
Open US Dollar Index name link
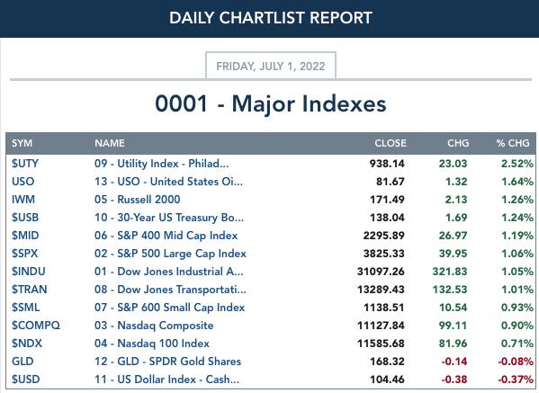[166, 380]
